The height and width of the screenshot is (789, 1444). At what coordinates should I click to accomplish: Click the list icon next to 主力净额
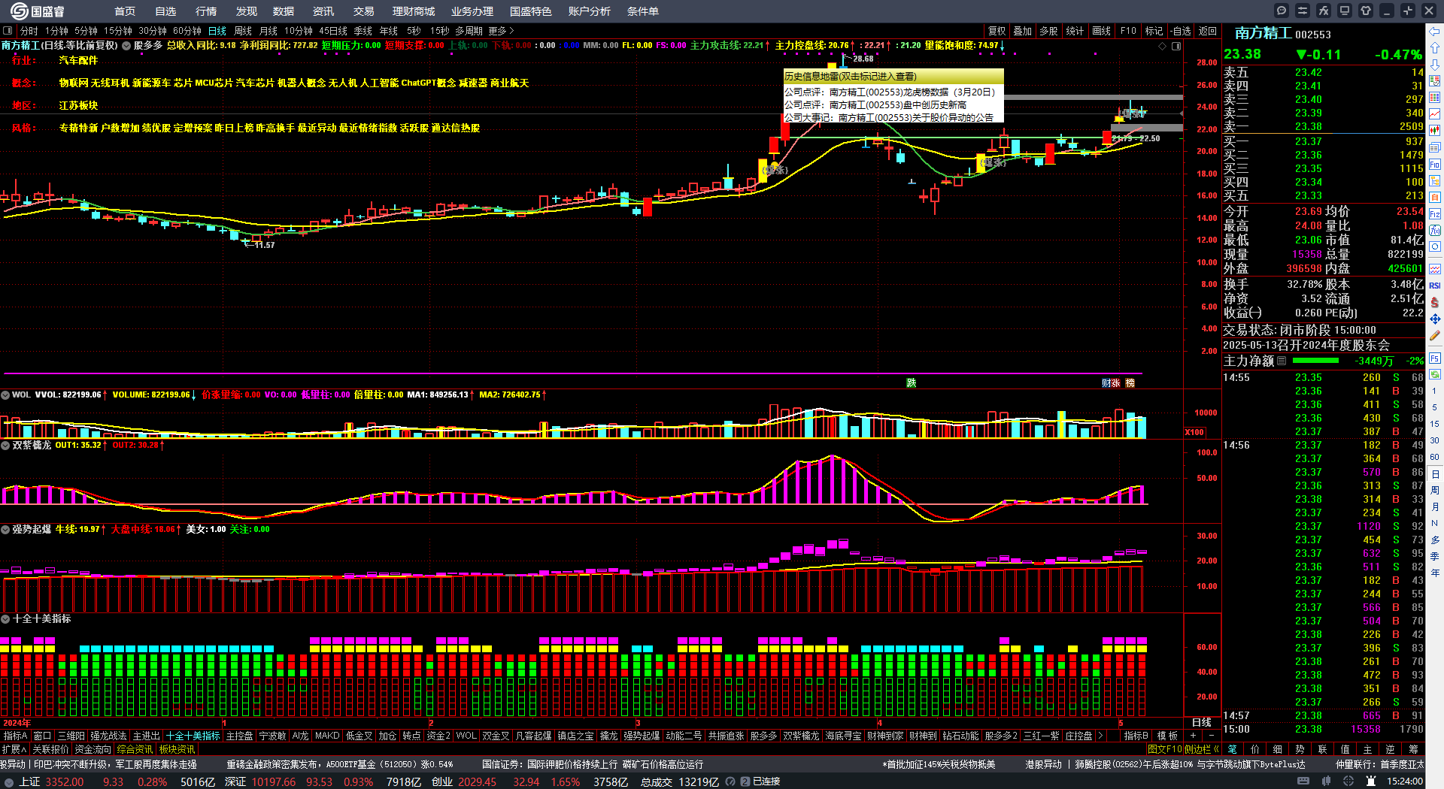click(1282, 361)
